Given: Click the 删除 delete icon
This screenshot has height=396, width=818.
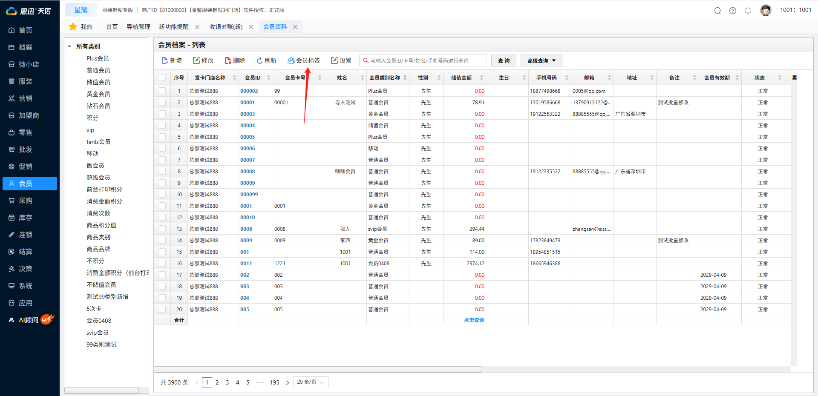Looking at the screenshot, I should point(228,60).
